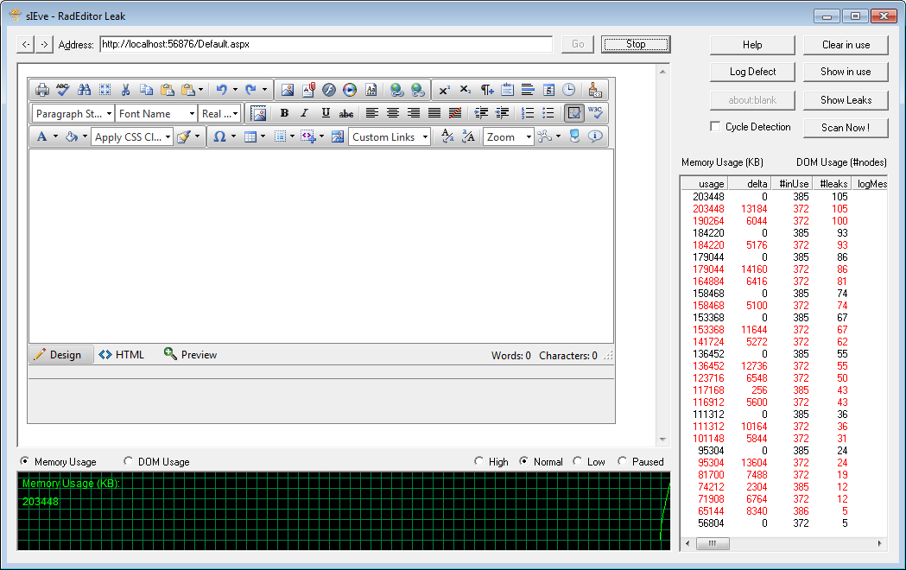Open the Custom Links dropdown

[390, 136]
